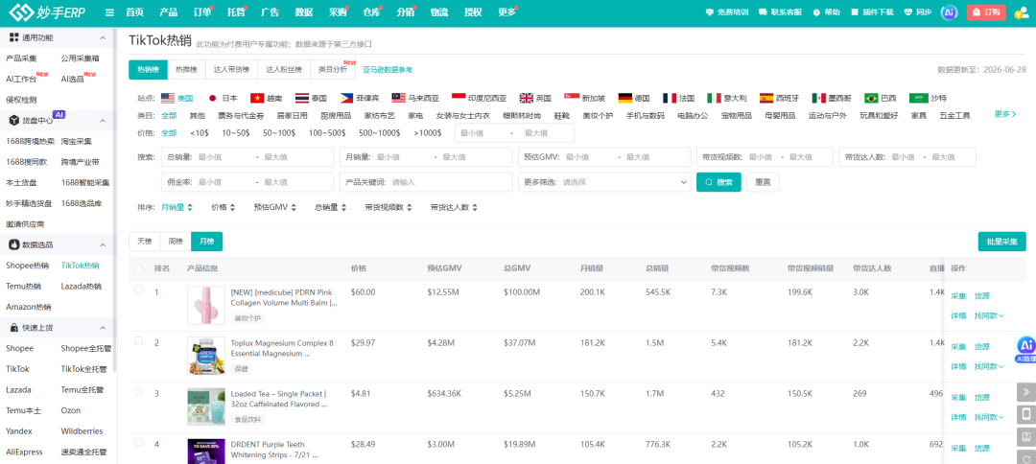
Task: Click 批量采集 batch collect button
Action: click(x=1001, y=242)
